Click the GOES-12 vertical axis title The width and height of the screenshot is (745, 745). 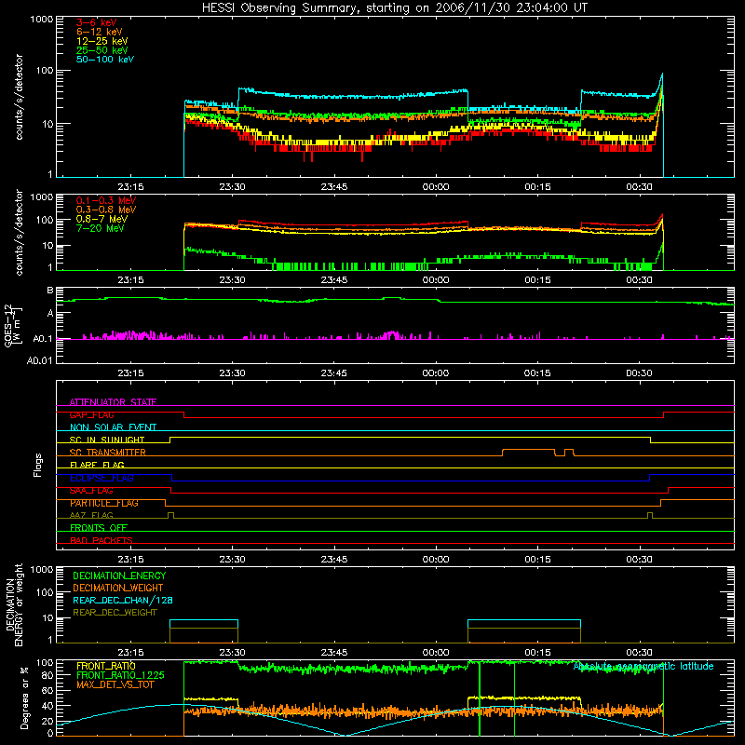(13, 325)
